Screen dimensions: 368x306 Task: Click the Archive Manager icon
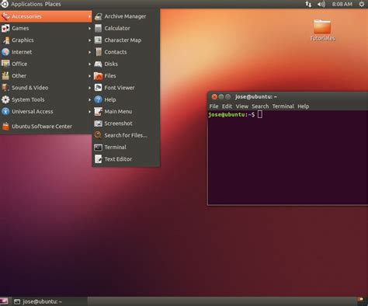98,16
